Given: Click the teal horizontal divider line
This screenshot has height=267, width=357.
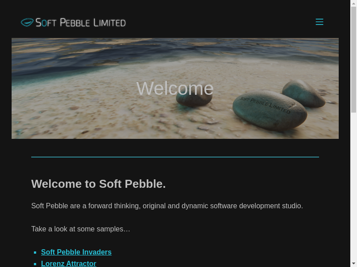Looking at the screenshot, I should (x=175, y=157).
